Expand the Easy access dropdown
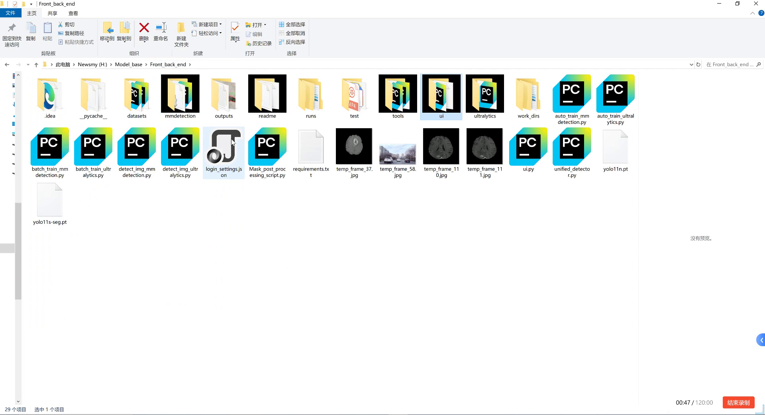This screenshot has height=415, width=765. click(220, 33)
